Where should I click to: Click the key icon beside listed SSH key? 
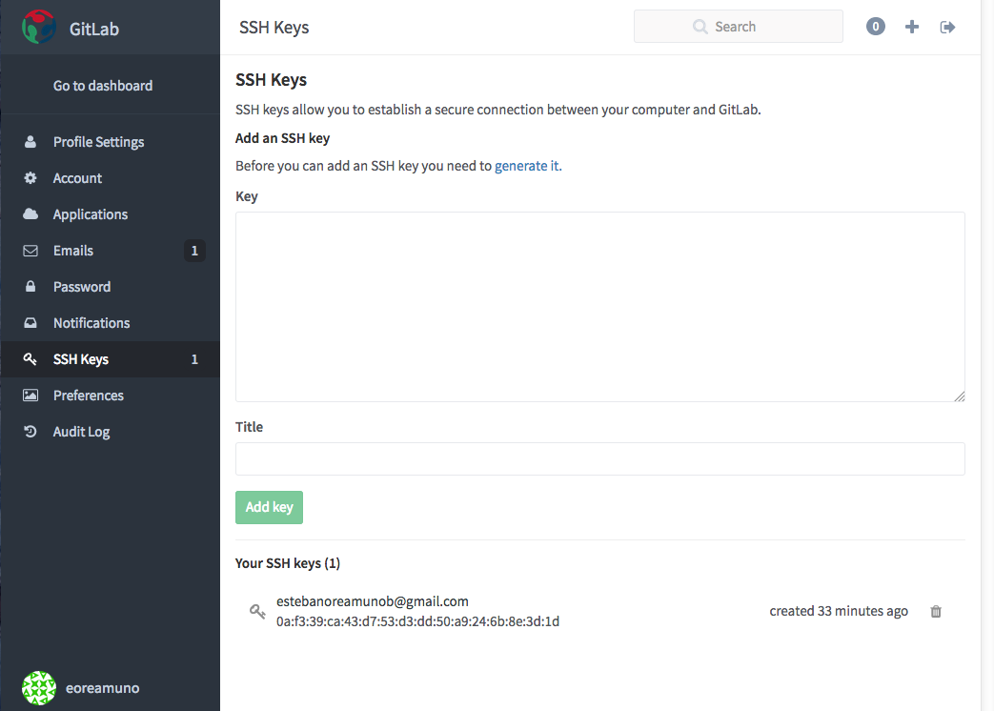click(257, 612)
